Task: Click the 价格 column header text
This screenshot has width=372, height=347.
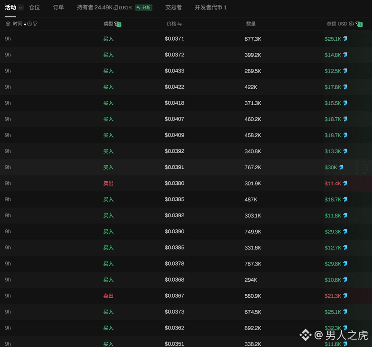Action: (171, 24)
